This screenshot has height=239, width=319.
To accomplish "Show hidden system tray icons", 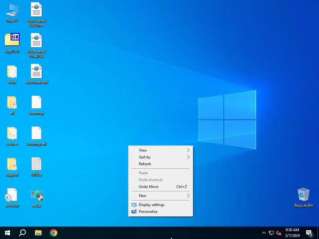I will coord(264,233).
